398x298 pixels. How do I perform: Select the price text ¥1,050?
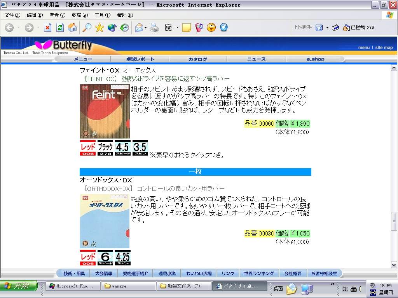tap(300, 233)
